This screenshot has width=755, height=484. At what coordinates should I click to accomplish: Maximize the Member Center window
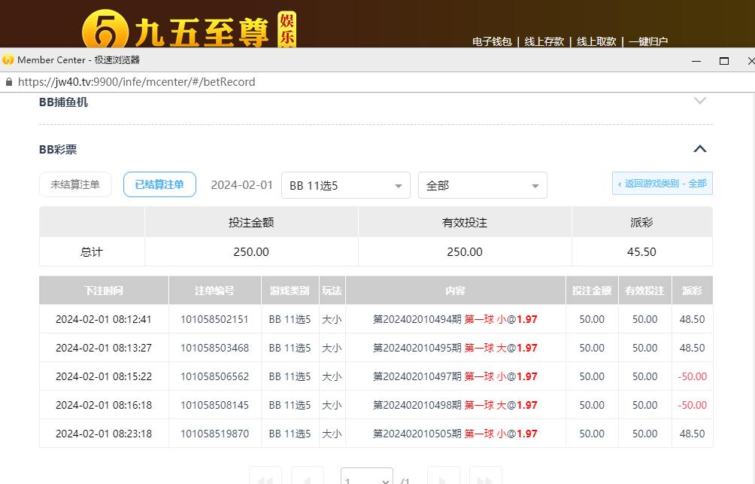pyautogui.click(x=724, y=60)
